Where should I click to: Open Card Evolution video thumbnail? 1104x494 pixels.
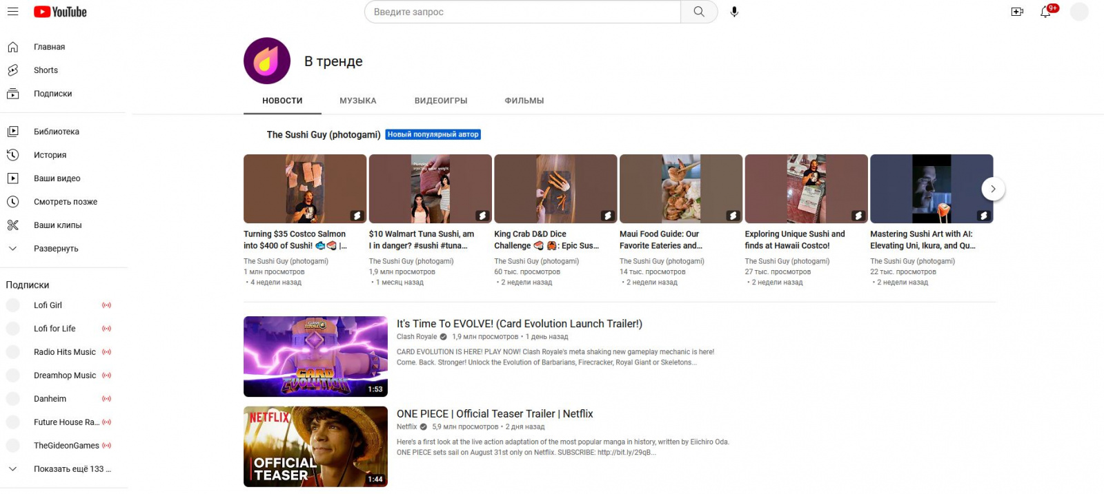tap(315, 356)
